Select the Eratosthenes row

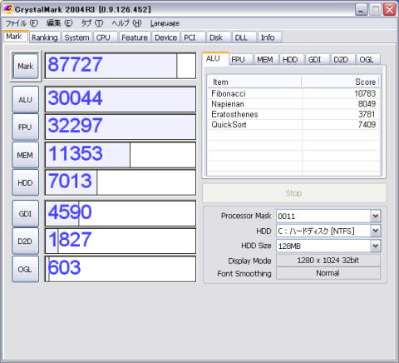point(293,114)
